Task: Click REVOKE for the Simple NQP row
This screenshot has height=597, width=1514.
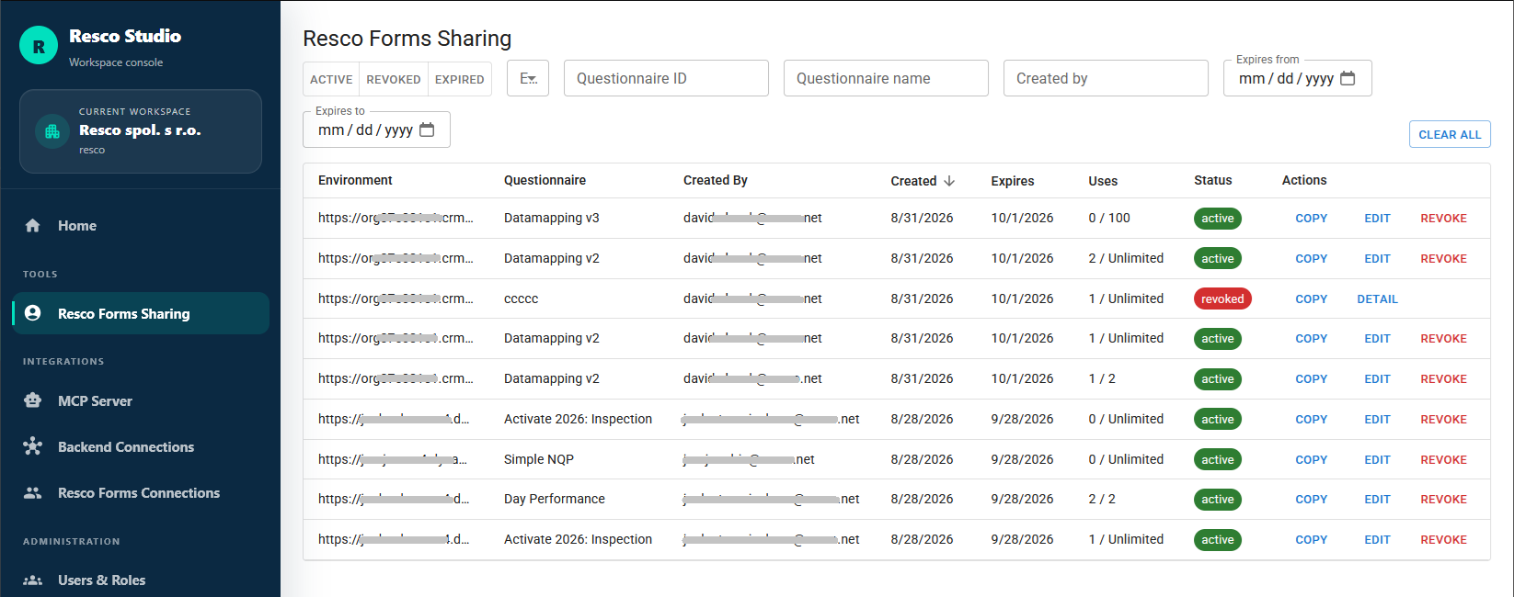Action: coord(1443,460)
